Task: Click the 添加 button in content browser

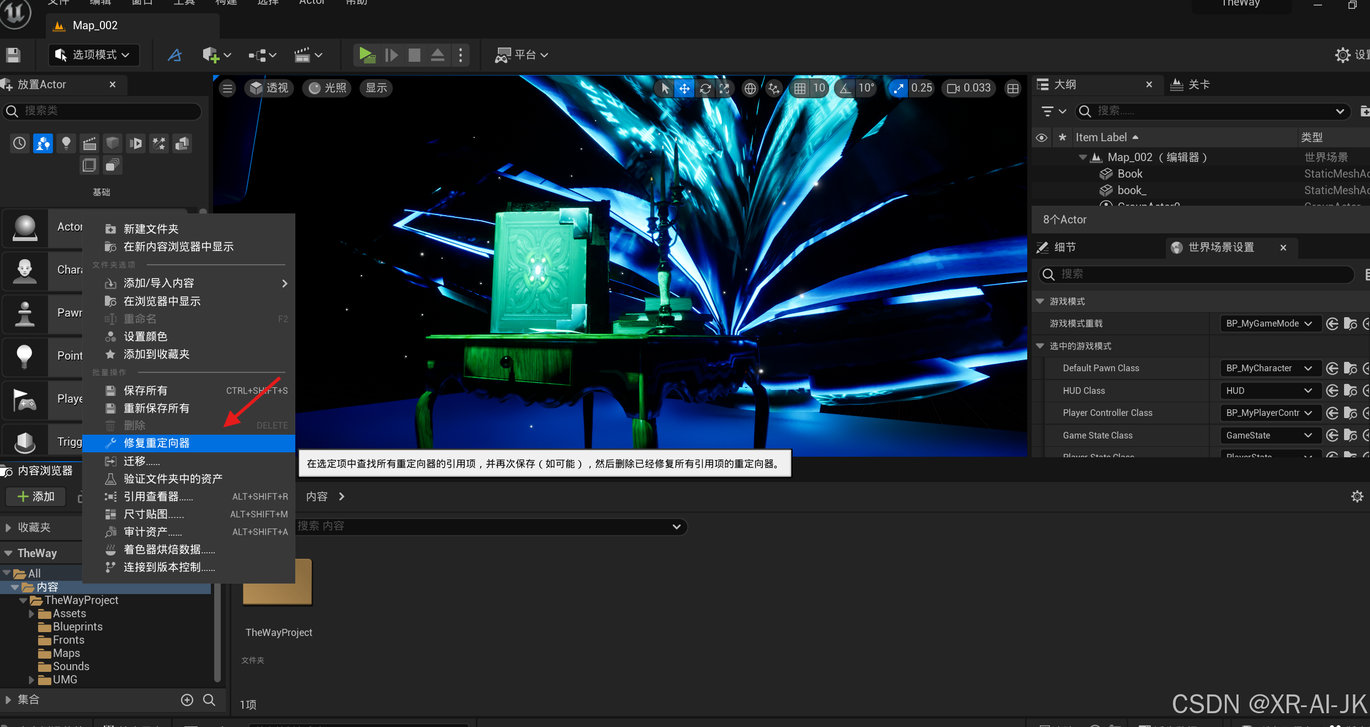Action: [36, 496]
